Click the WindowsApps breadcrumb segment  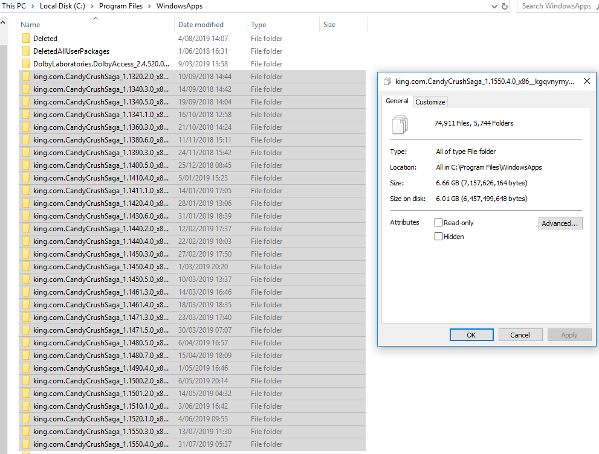click(x=180, y=6)
